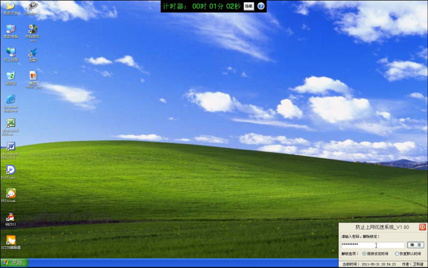The width and height of the screenshot is (428, 268).
Task: Launch the 开始游戏 shortcut icon
Action: click(x=32, y=32)
